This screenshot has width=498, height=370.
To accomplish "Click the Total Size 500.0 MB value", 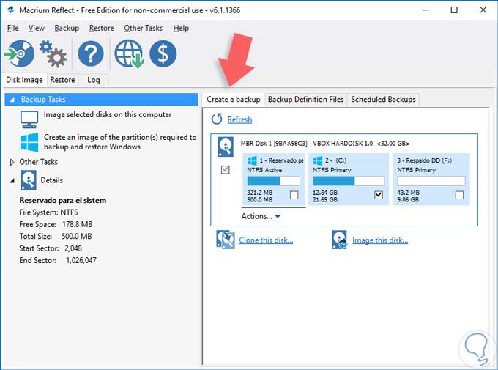I will [77, 237].
